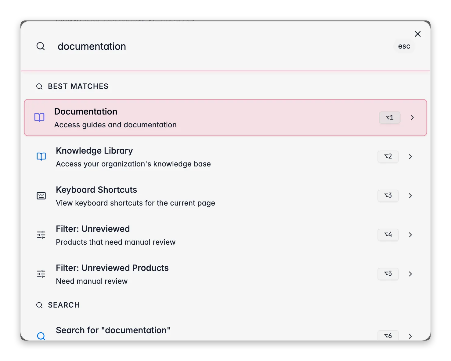Open Keyboard Shortcuts result
The image size is (451, 361).
coord(225,196)
